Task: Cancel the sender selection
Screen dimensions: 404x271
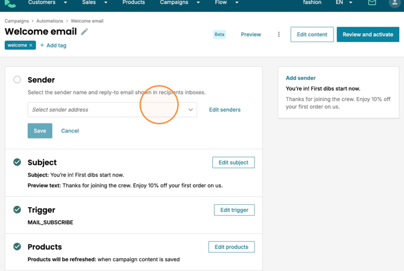Action: click(x=70, y=131)
